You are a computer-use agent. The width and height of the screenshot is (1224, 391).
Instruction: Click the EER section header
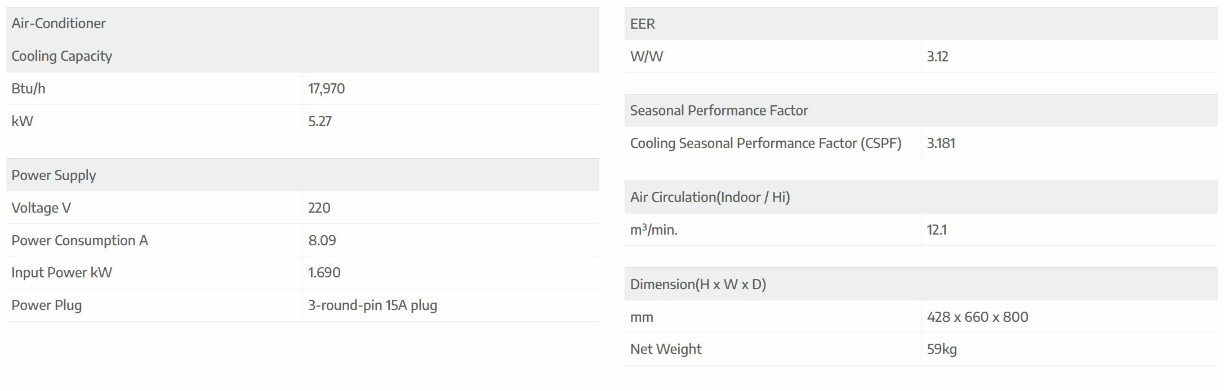coord(642,24)
